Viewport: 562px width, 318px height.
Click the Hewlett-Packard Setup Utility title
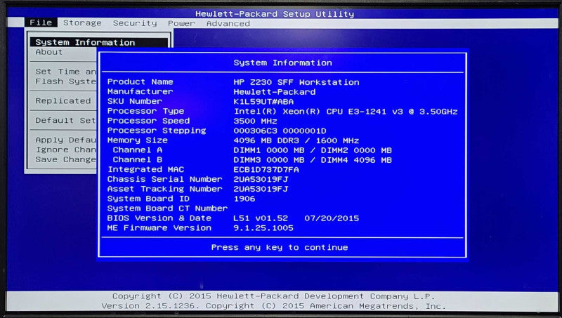[x=275, y=14]
